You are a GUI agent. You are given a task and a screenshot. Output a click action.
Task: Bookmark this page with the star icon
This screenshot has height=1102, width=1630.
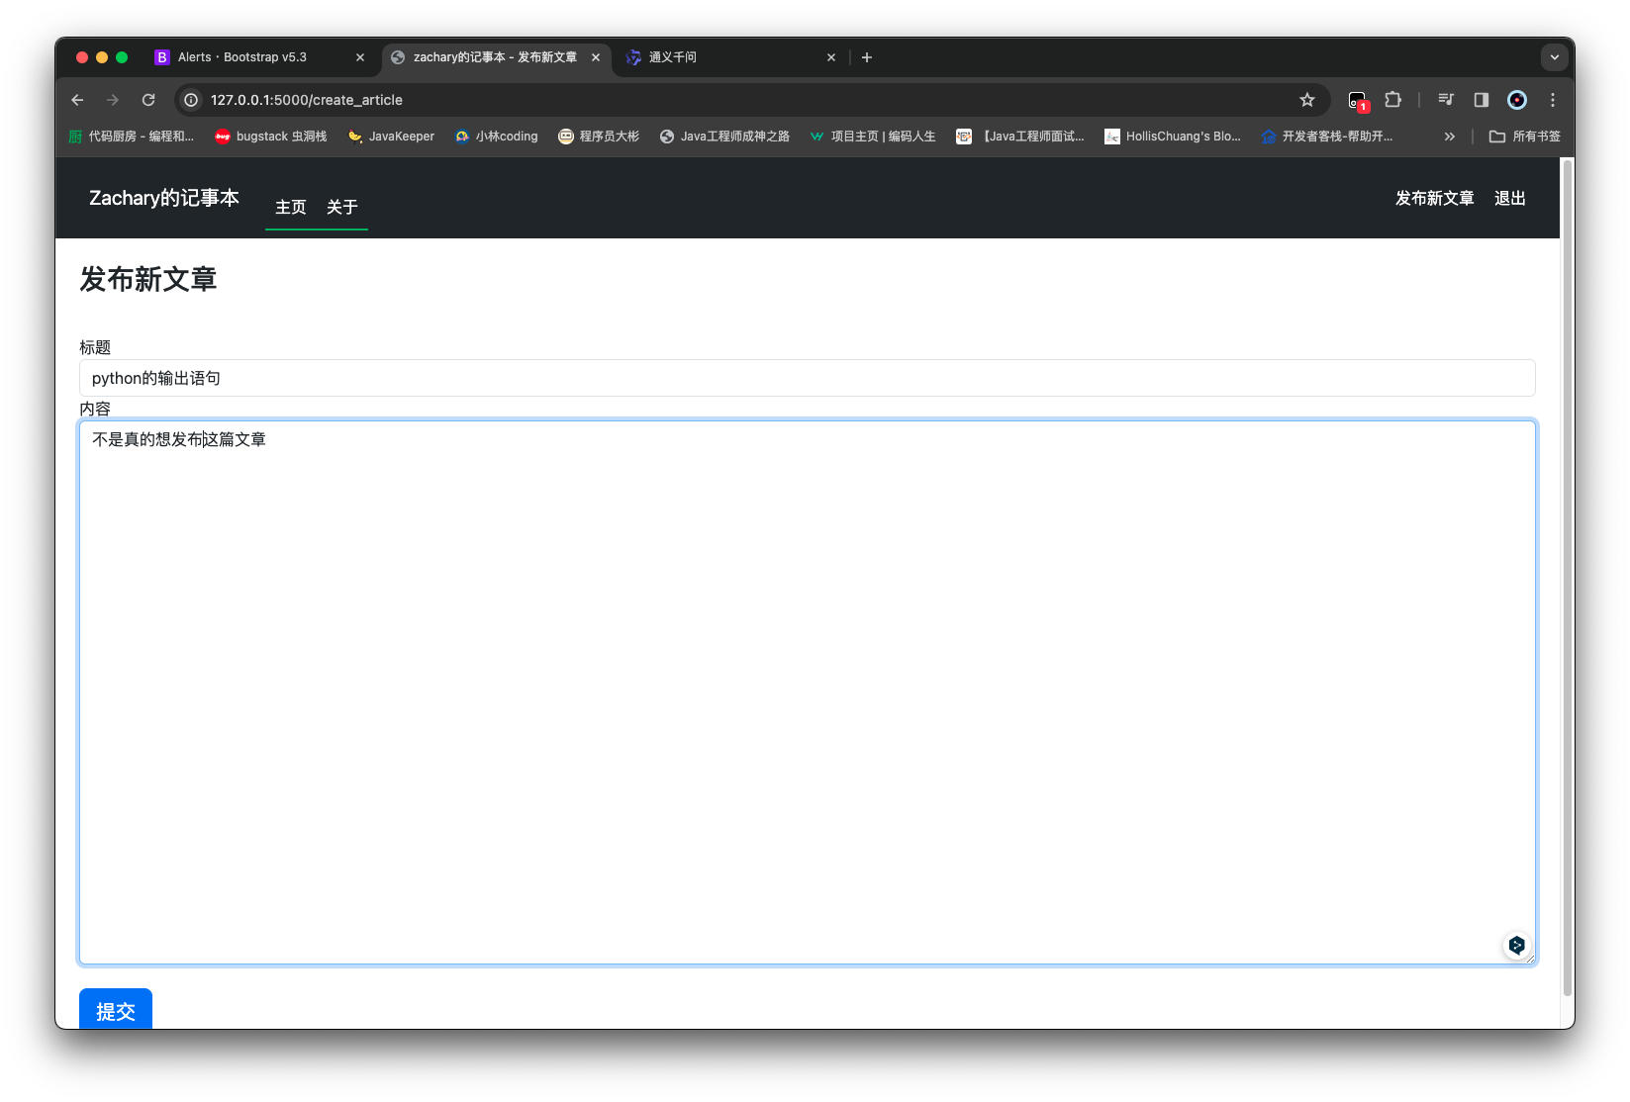pos(1307,100)
